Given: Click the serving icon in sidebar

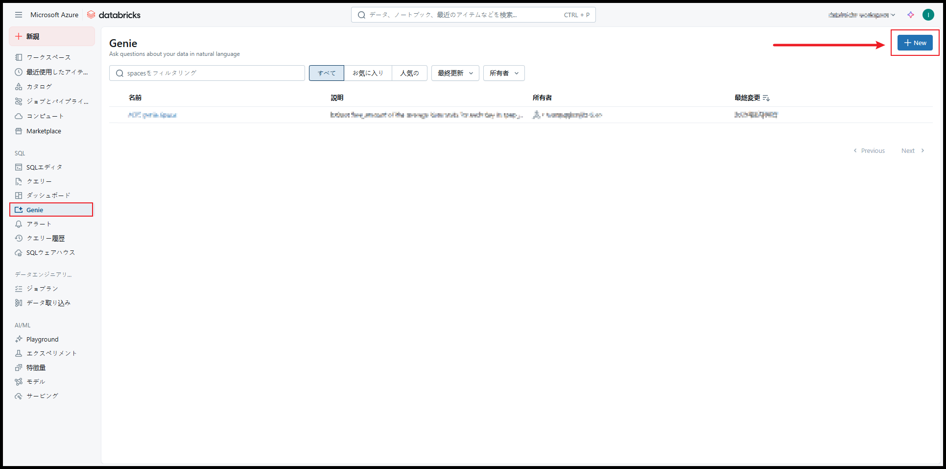Looking at the screenshot, I should 19,396.
